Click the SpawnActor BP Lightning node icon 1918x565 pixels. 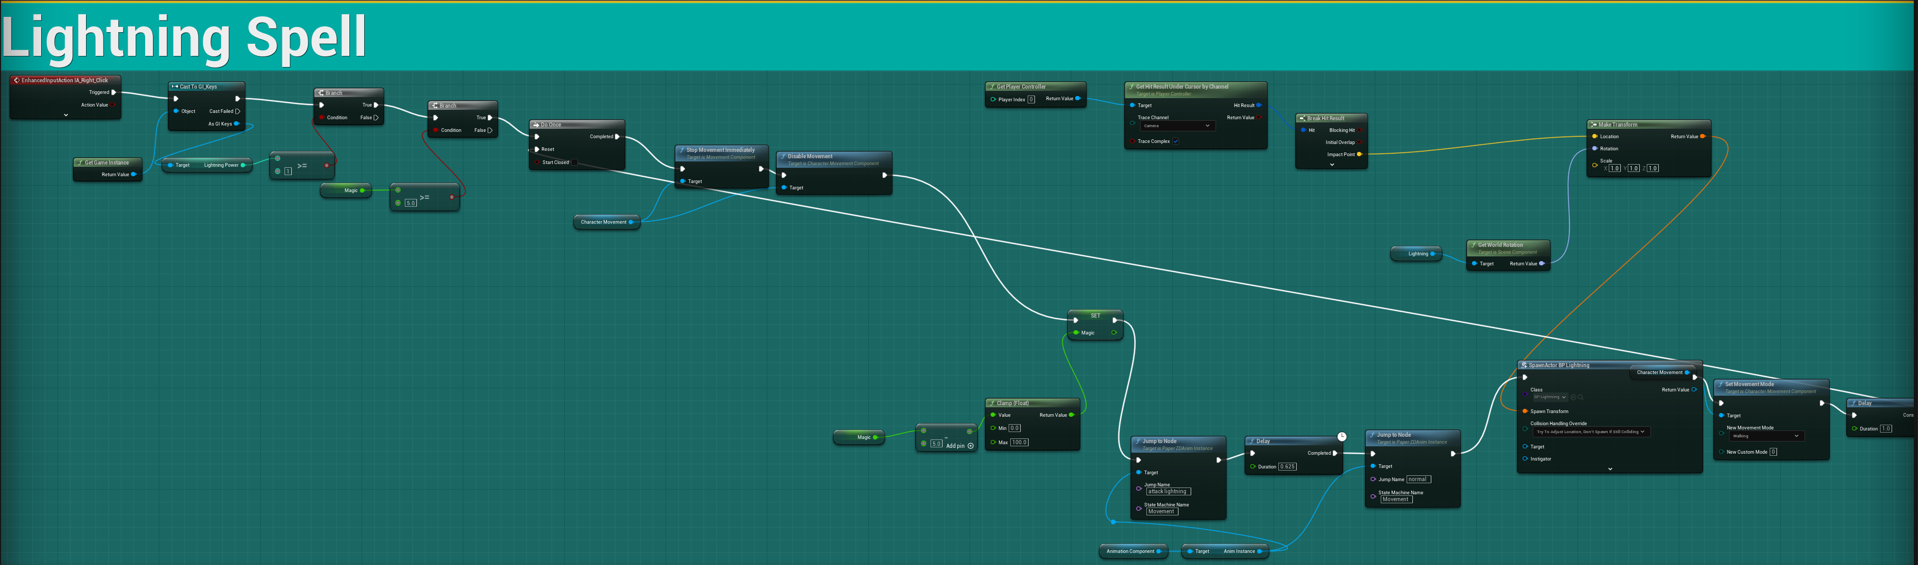[x=1524, y=366]
